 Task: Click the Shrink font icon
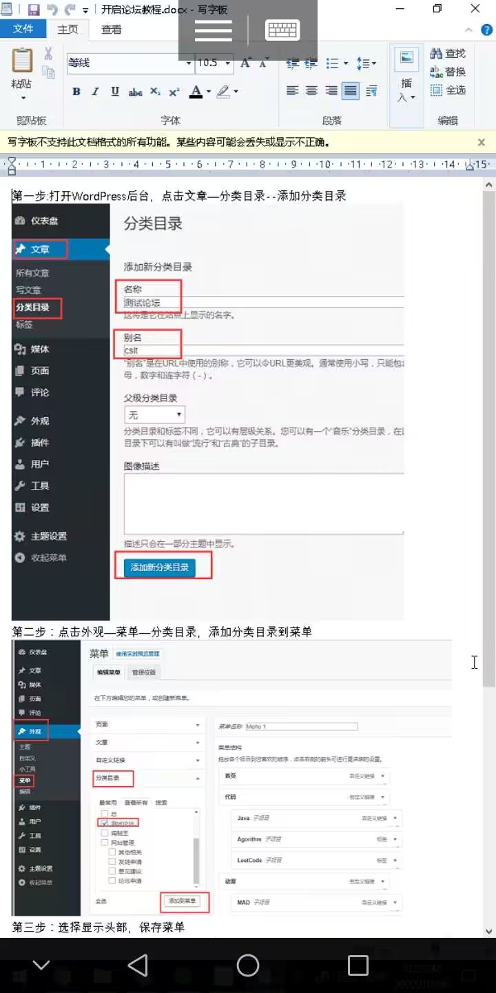[264, 63]
